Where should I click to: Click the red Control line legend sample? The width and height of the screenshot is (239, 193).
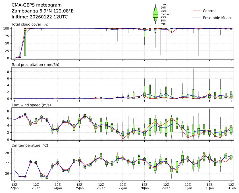(197, 11)
